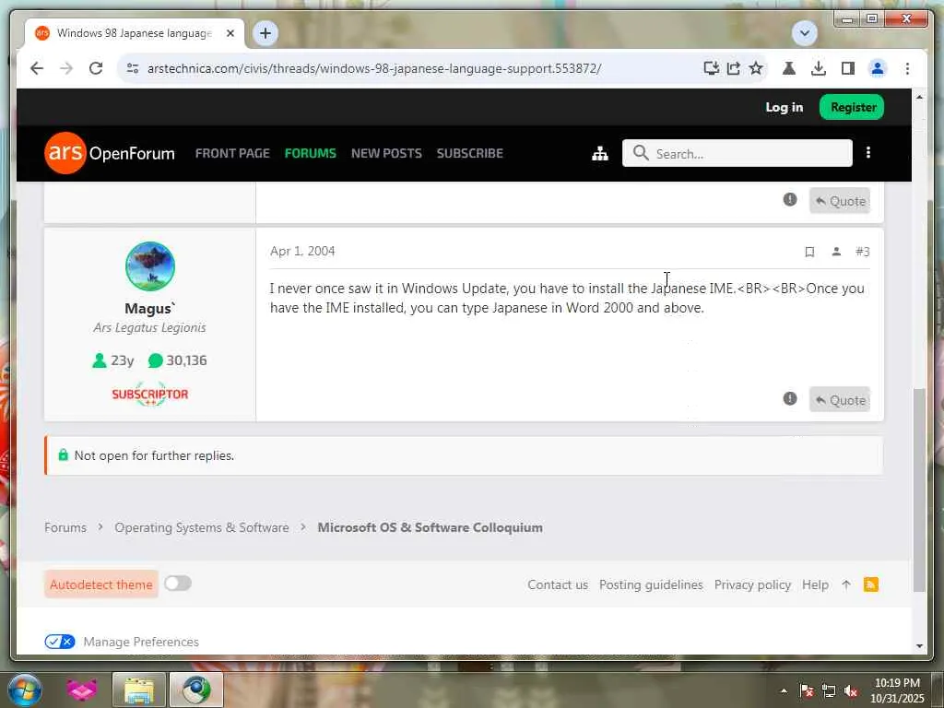The height and width of the screenshot is (708, 944).
Task: Open the File Explorer taskbar icon
Action: [x=138, y=690]
